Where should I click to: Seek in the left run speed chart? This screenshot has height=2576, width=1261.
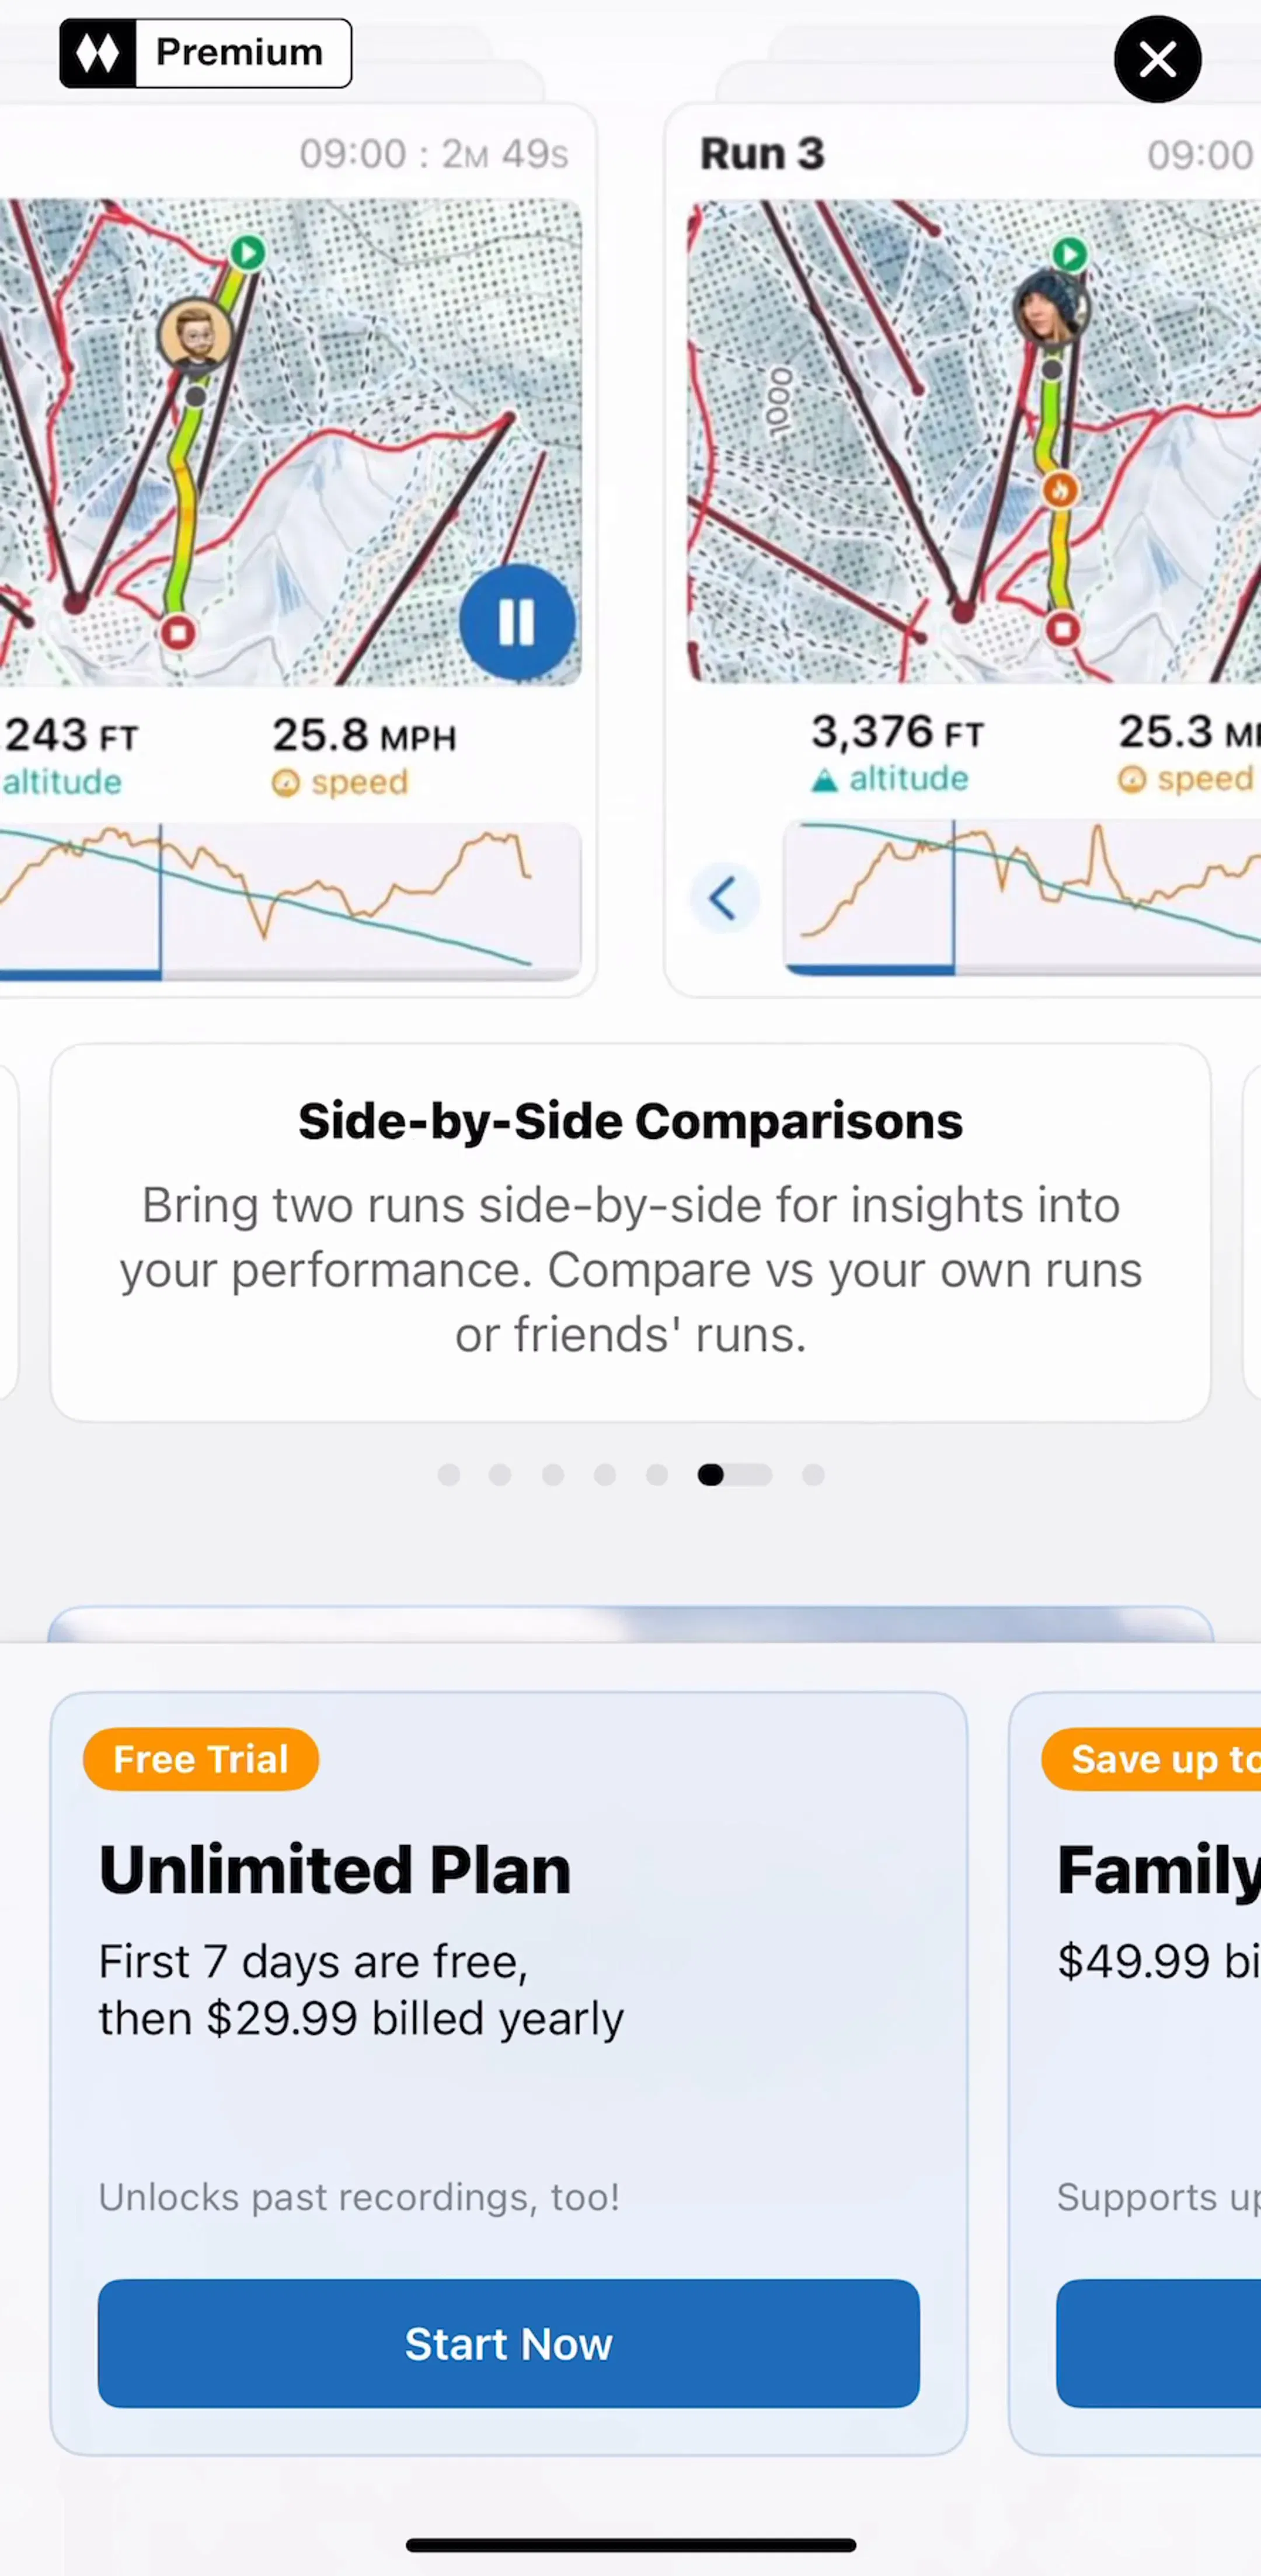click(x=290, y=898)
